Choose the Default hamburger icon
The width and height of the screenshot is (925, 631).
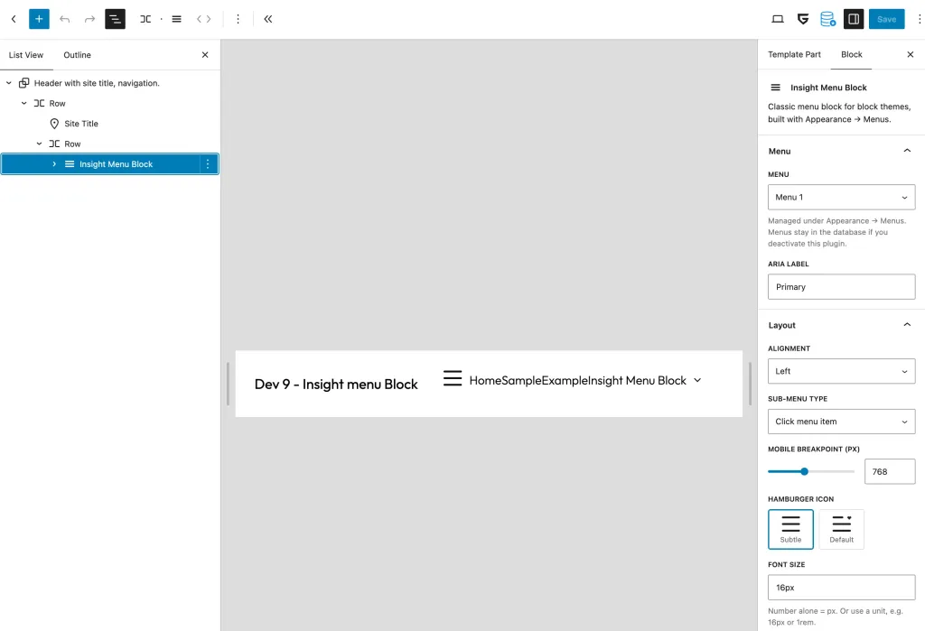(x=841, y=529)
